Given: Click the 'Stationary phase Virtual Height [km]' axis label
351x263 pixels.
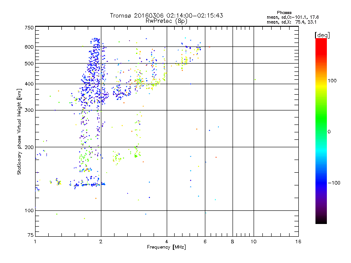Looking at the screenshot, I should click(x=19, y=131).
